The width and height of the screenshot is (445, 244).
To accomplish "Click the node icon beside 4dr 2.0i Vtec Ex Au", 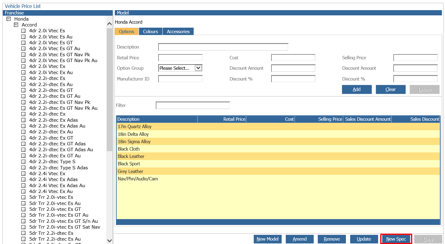I will click(x=23, y=73).
